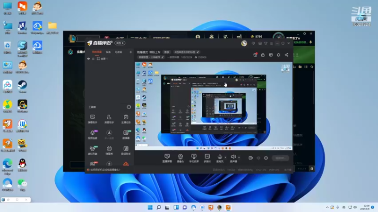Open the phone-as-camera tip link at the bottom
The width and height of the screenshot is (378, 212).
point(105,170)
